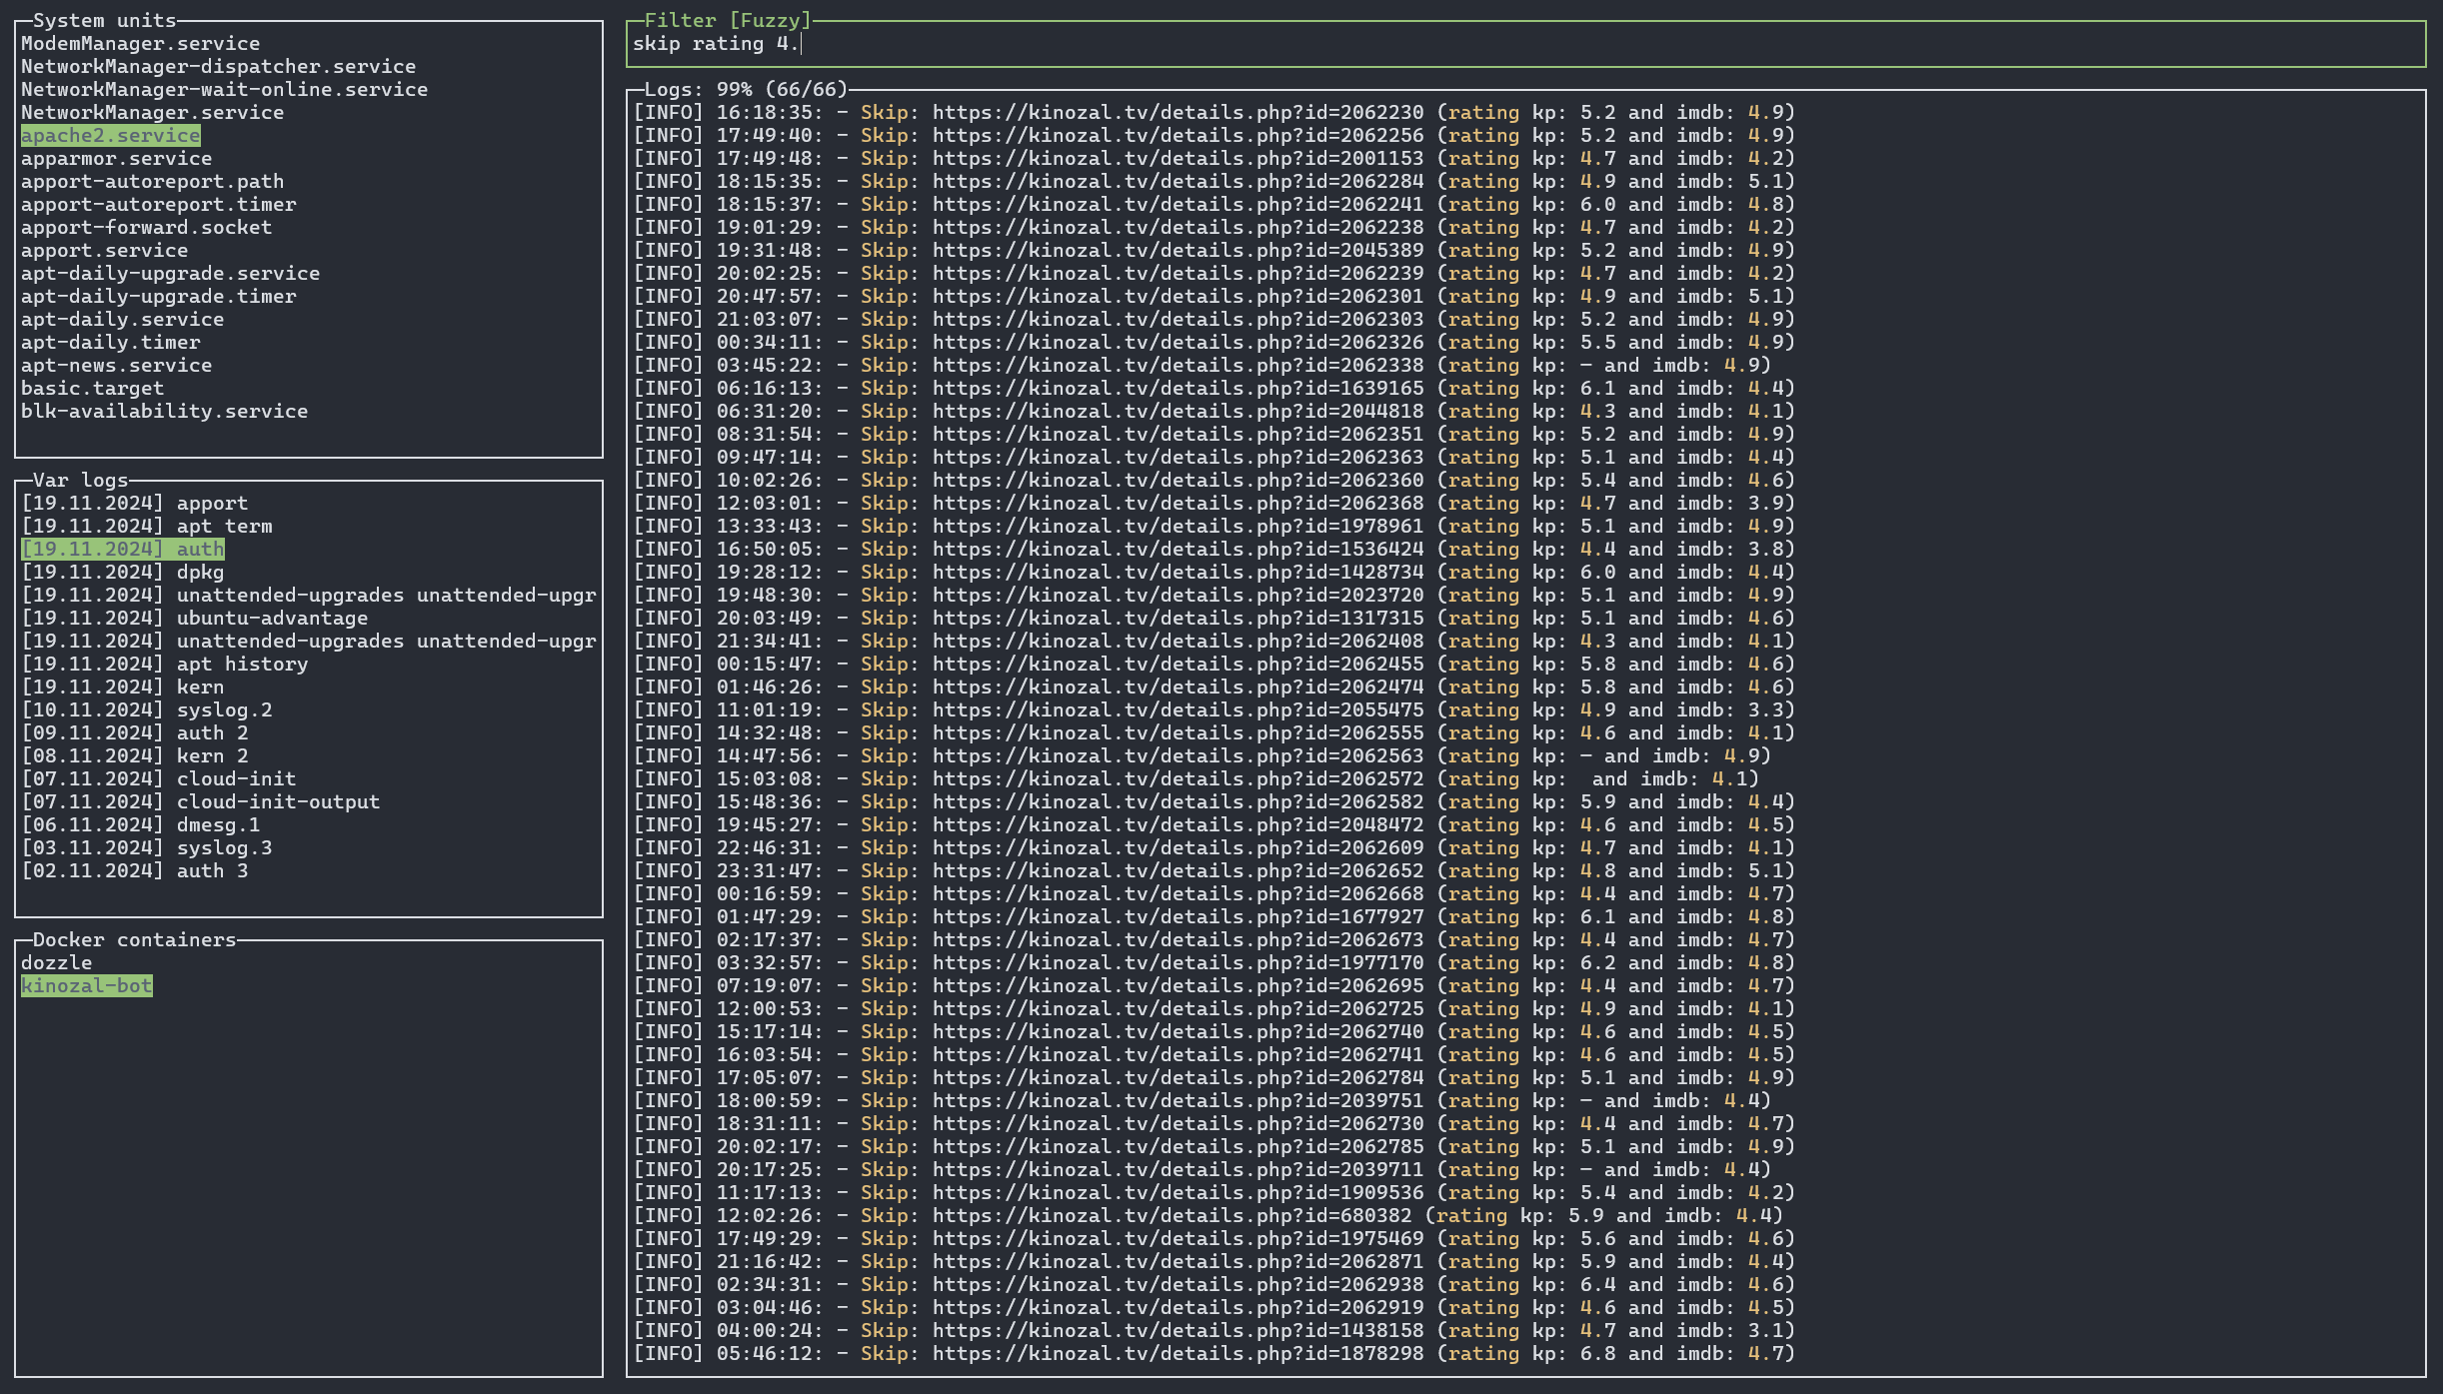
Task: Open link with id=2045389 in logs
Action: point(1178,250)
